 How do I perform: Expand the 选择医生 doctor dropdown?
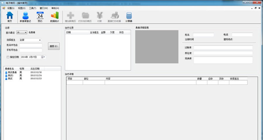pos(40,40)
